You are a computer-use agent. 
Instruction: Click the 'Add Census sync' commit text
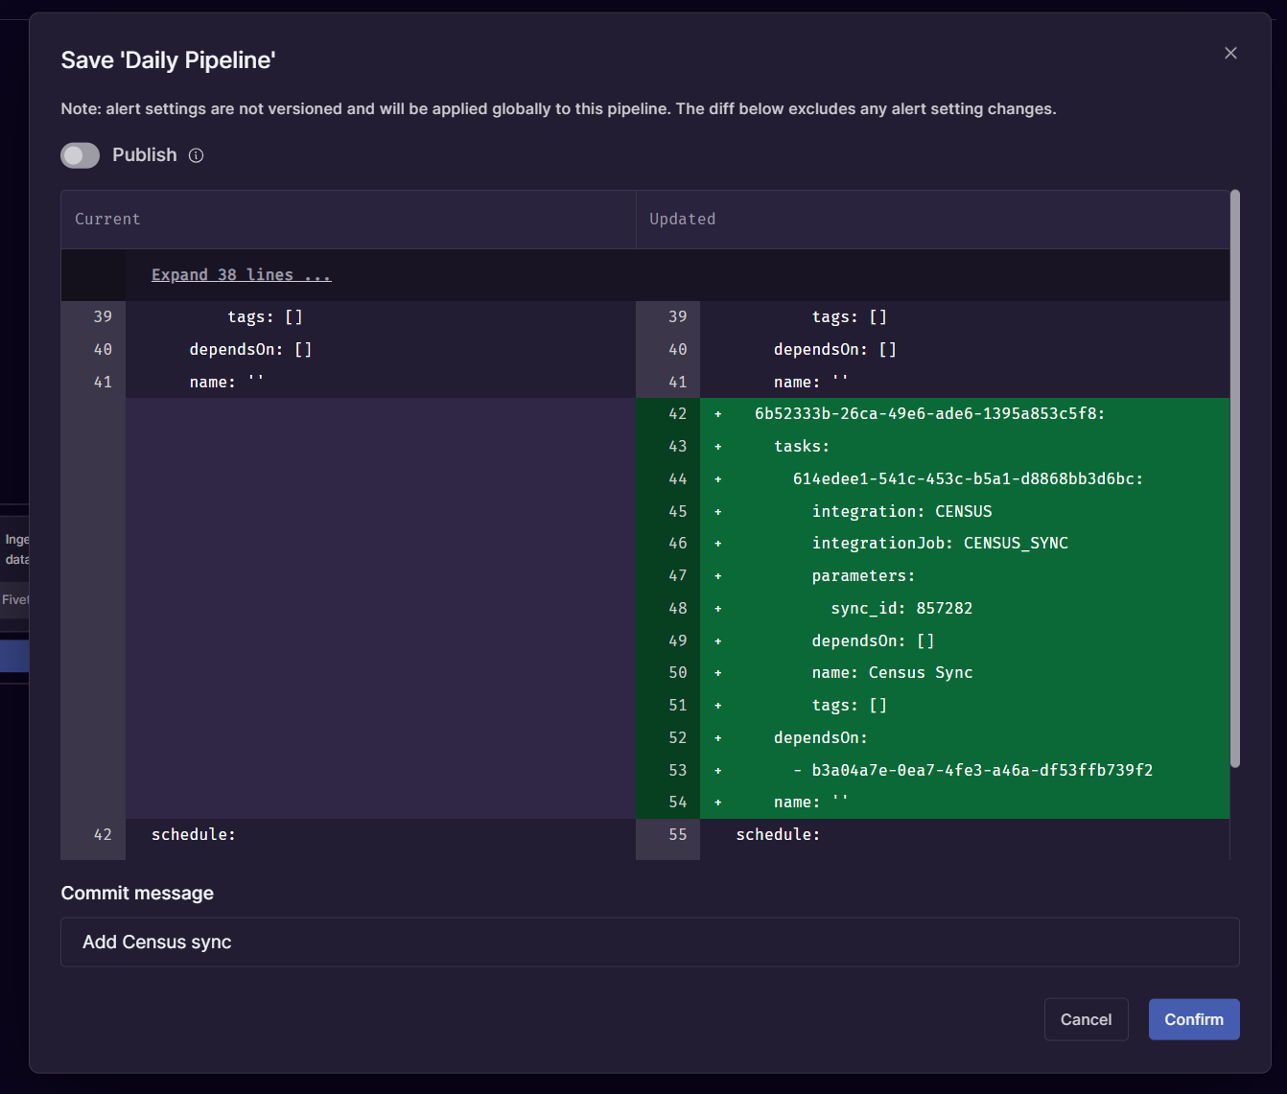[x=155, y=942]
